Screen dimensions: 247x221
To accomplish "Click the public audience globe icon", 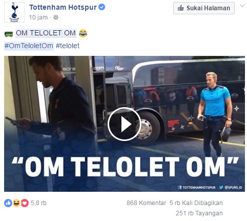I will click(56, 17).
